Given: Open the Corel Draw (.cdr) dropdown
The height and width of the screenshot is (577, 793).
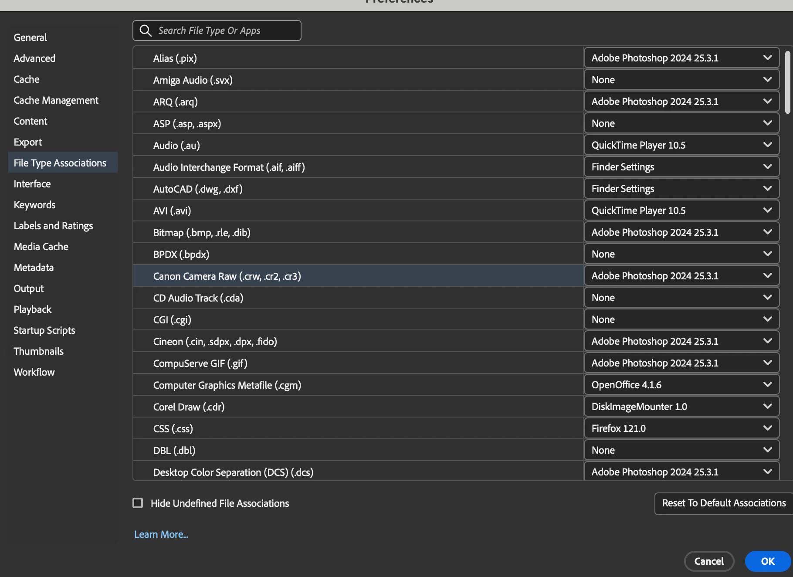Looking at the screenshot, I should [x=681, y=407].
